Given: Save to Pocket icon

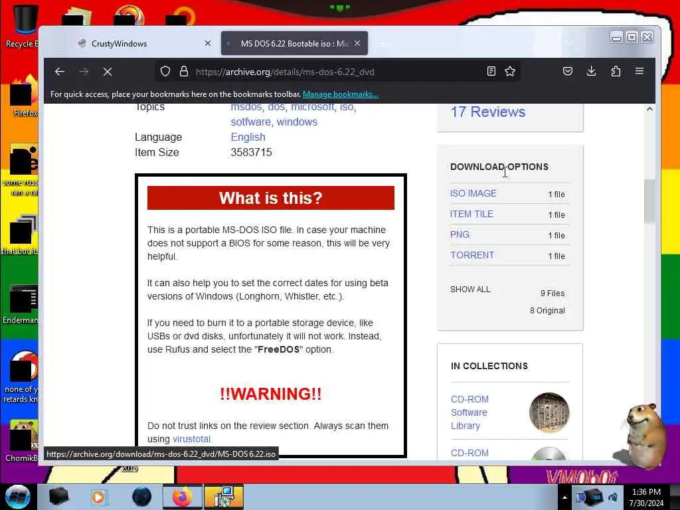Looking at the screenshot, I should click(x=568, y=71).
